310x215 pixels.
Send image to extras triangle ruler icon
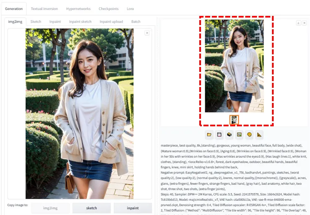coord(259,135)
